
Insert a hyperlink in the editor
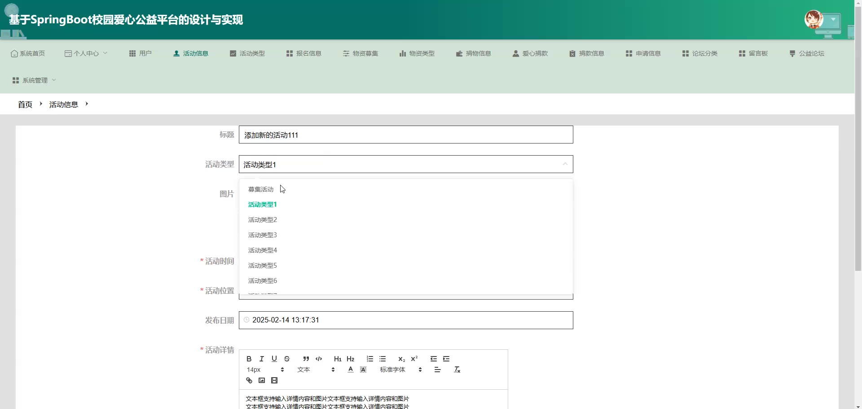coord(249,380)
